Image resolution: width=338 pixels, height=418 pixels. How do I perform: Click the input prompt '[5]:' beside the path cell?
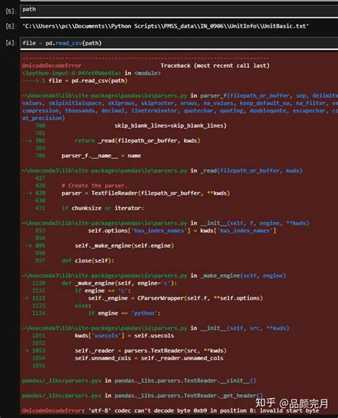click(x=11, y=11)
